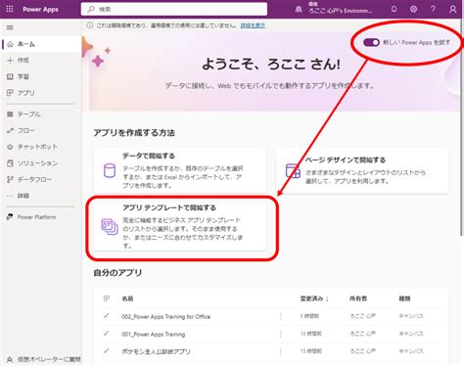
Task: Open ポケモン主人公診断アプリ app
Action: tap(156, 351)
